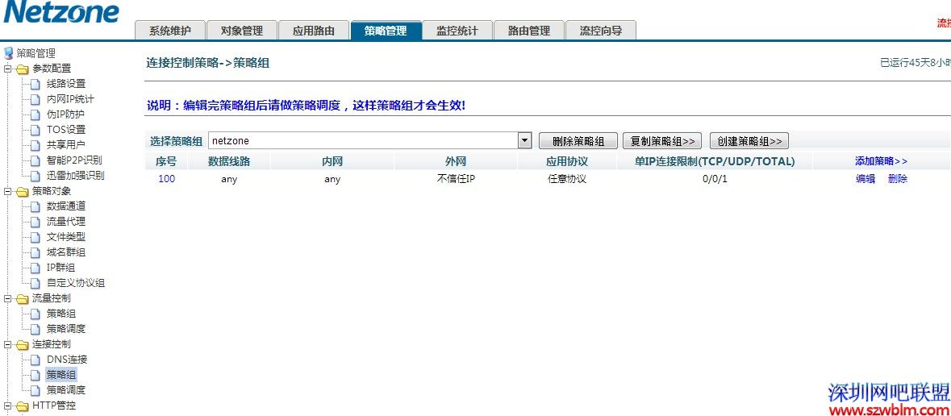Select 智能P2P识别 in the sidebar tree
Image resolution: width=951 pixels, height=416 pixels.
click(74, 160)
